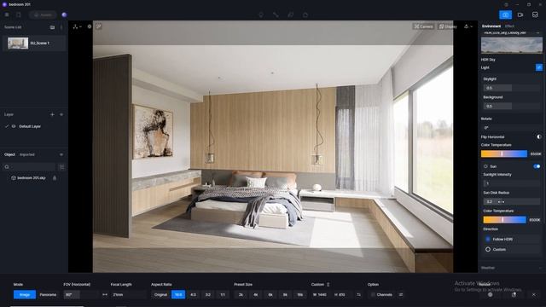
Task: Add a new layer
Action: (x=52, y=114)
